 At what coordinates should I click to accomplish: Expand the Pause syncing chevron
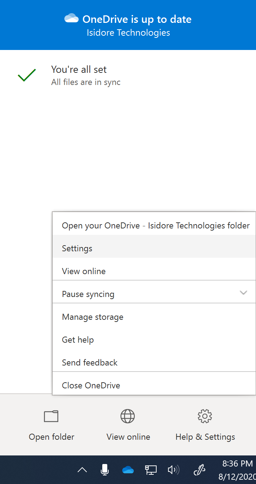point(243,293)
